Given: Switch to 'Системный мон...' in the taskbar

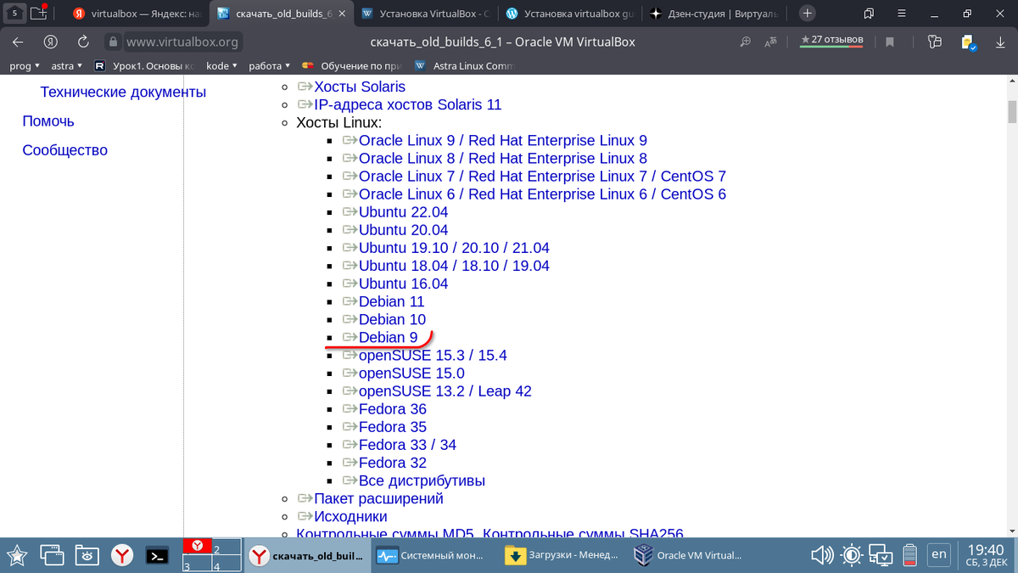Looking at the screenshot, I should [434, 556].
